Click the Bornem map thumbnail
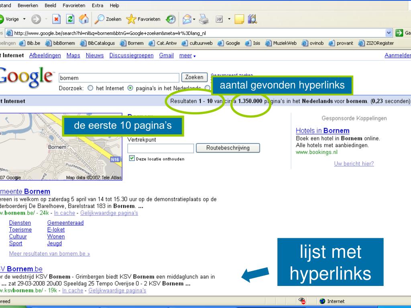Viewport: 411px width, 308px height. [61, 147]
